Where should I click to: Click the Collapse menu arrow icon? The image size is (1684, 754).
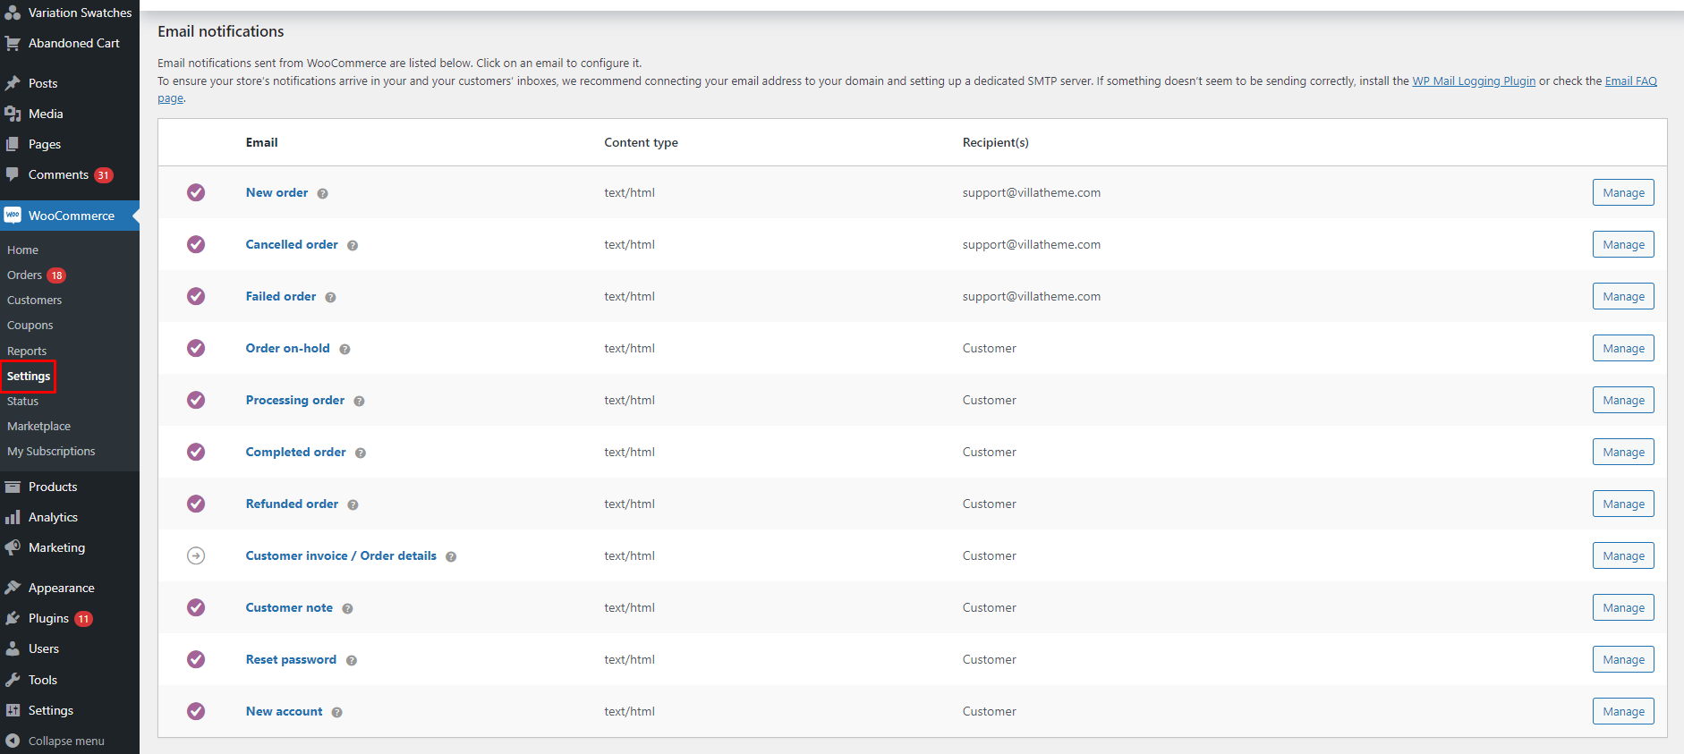13,741
